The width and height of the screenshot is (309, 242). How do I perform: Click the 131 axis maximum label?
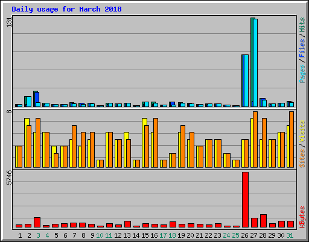(x=9, y=22)
